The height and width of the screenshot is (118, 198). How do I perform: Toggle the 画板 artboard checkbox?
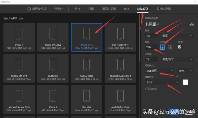coord(179,47)
